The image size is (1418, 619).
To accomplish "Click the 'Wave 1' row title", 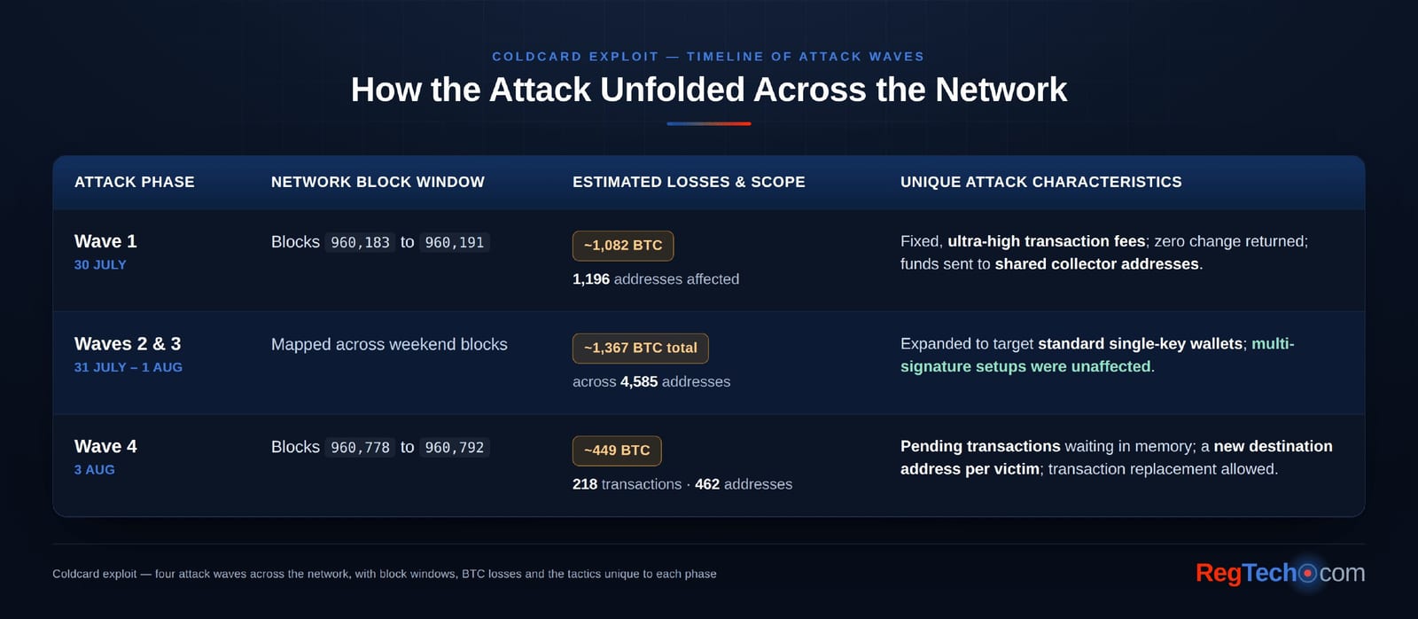I will (x=105, y=241).
